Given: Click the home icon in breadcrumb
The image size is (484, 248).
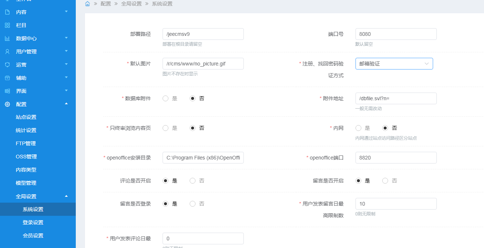Looking at the screenshot, I should coord(88,4).
